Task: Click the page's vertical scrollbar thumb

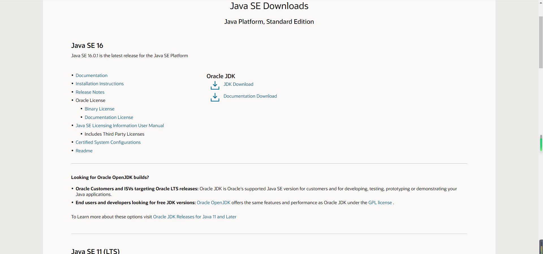Action: tap(541, 42)
